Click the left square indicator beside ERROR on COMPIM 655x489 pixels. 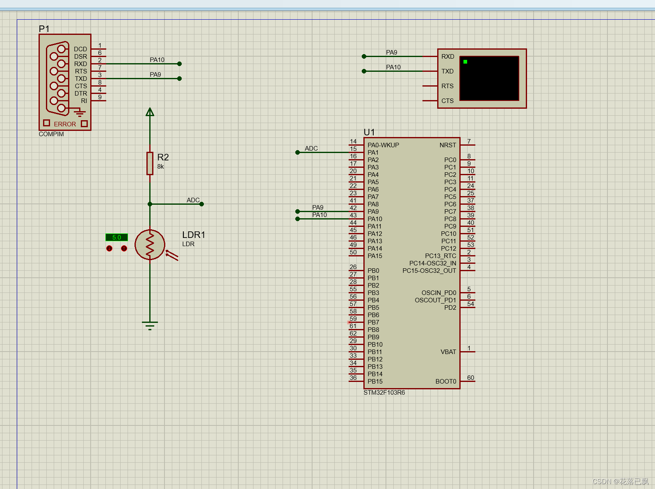pyautogui.click(x=47, y=123)
